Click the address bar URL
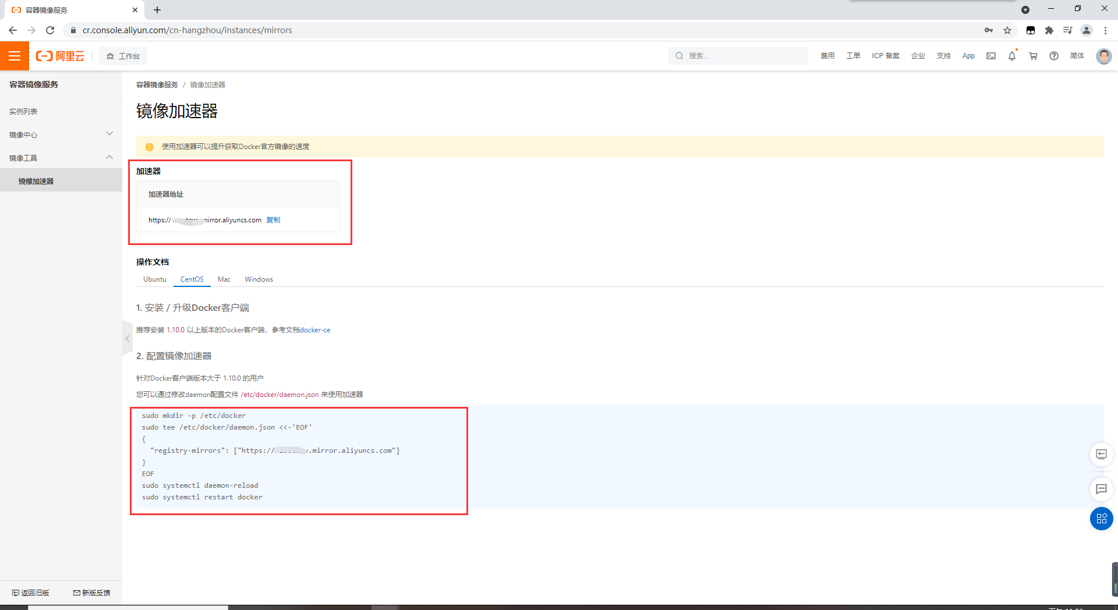 (x=187, y=30)
